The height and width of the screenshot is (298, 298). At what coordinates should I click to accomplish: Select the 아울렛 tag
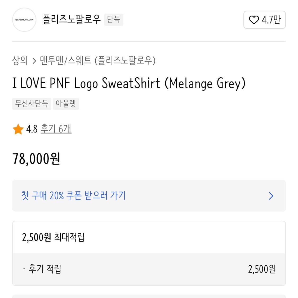(x=66, y=103)
